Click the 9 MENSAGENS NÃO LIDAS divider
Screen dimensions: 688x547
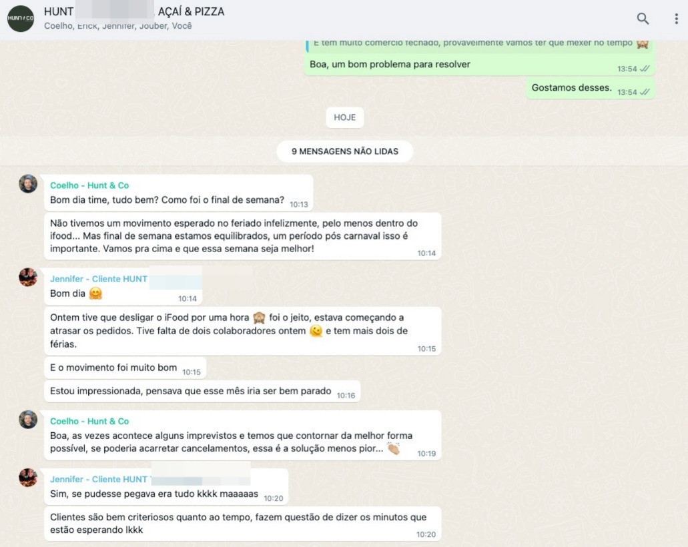tap(344, 151)
